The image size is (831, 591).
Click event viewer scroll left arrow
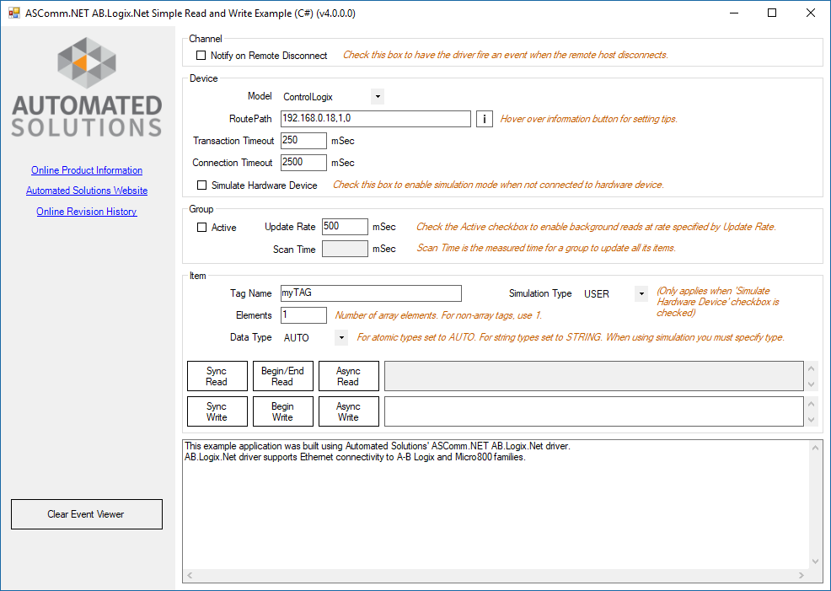(190, 576)
